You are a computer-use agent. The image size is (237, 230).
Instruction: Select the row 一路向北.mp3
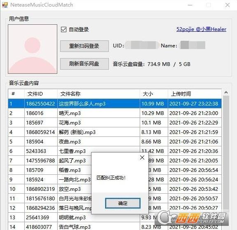pyautogui.click(x=115, y=180)
